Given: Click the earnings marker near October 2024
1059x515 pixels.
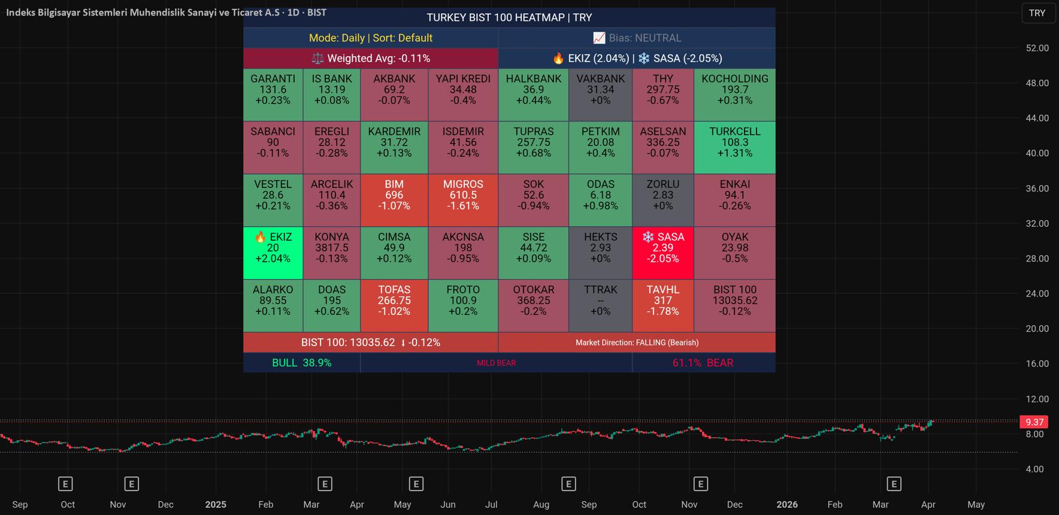Looking at the screenshot, I should click(x=65, y=484).
